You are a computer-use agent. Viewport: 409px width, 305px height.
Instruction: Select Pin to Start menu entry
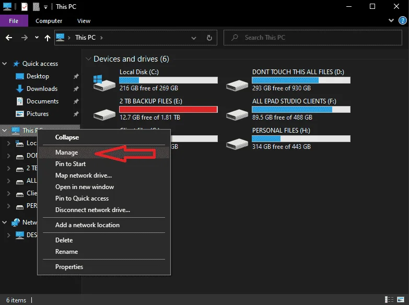point(104,164)
